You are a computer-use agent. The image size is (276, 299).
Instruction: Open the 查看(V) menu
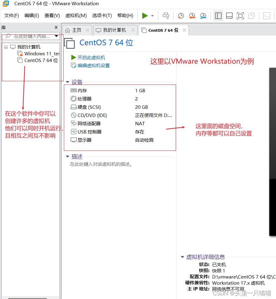click(x=52, y=16)
